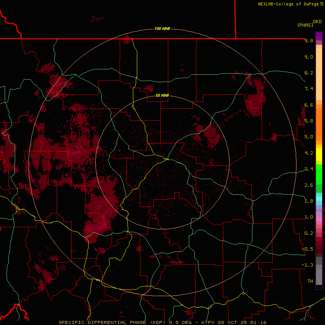Click the 6.6 color scale value
The image size is (325, 325).
tap(309, 105)
